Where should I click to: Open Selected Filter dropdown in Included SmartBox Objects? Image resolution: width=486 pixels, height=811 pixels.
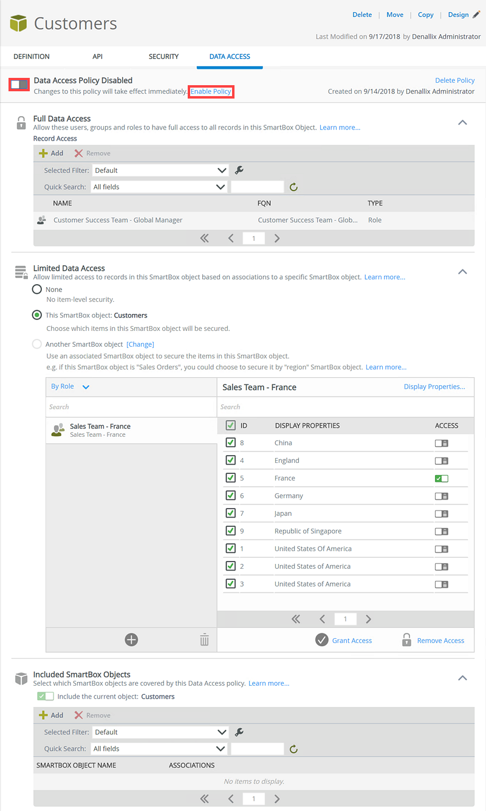pos(160,732)
